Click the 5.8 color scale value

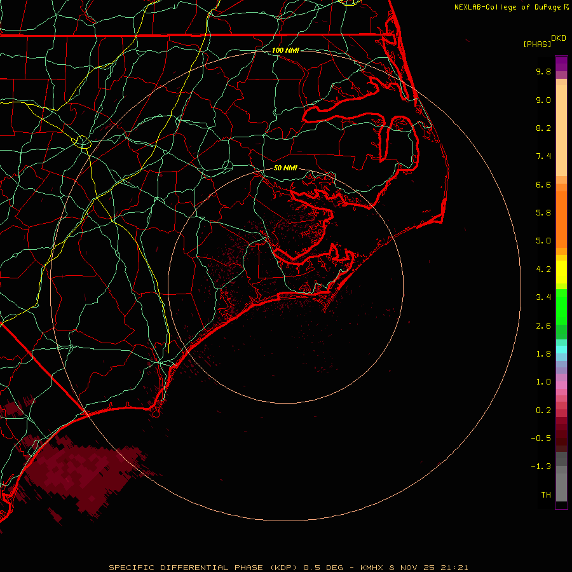[543, 213]
